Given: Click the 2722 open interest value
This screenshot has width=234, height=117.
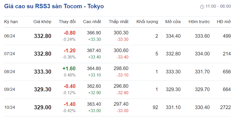Looking at the screenshot, I should click(225, 108).
